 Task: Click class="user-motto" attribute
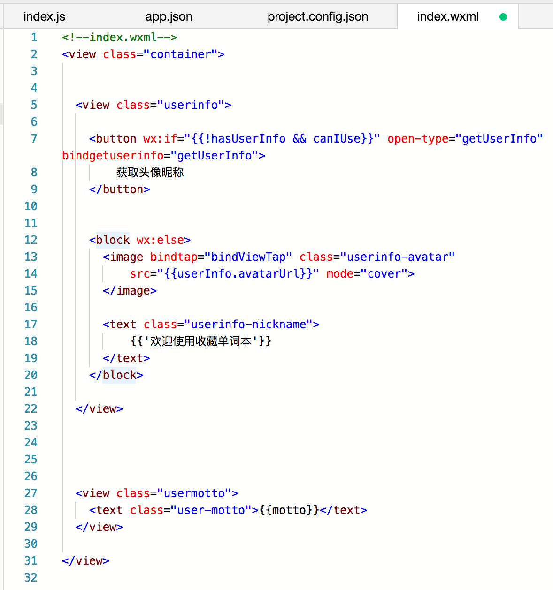(191, 510)
